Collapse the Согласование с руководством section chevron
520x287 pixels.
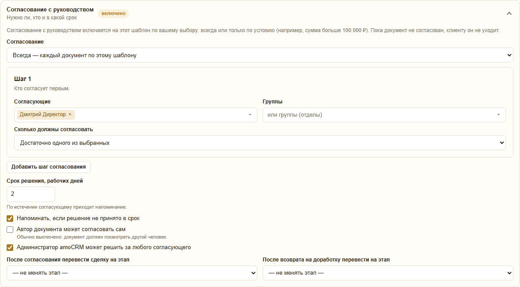pos(509,14)
